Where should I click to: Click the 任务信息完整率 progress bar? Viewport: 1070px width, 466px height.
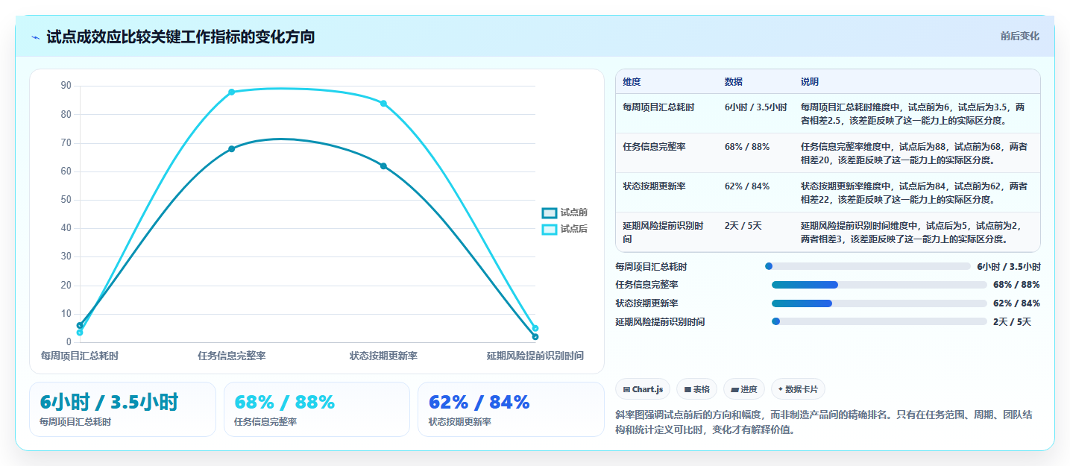click(879, 285)
